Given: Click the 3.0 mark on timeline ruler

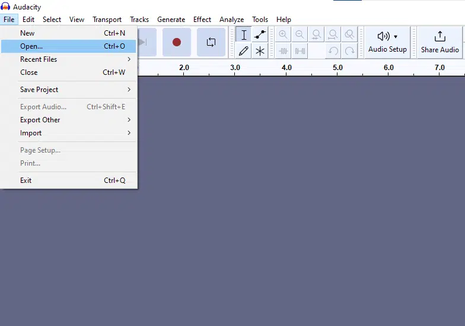Looking at the screenshot, I should (235, 68).
